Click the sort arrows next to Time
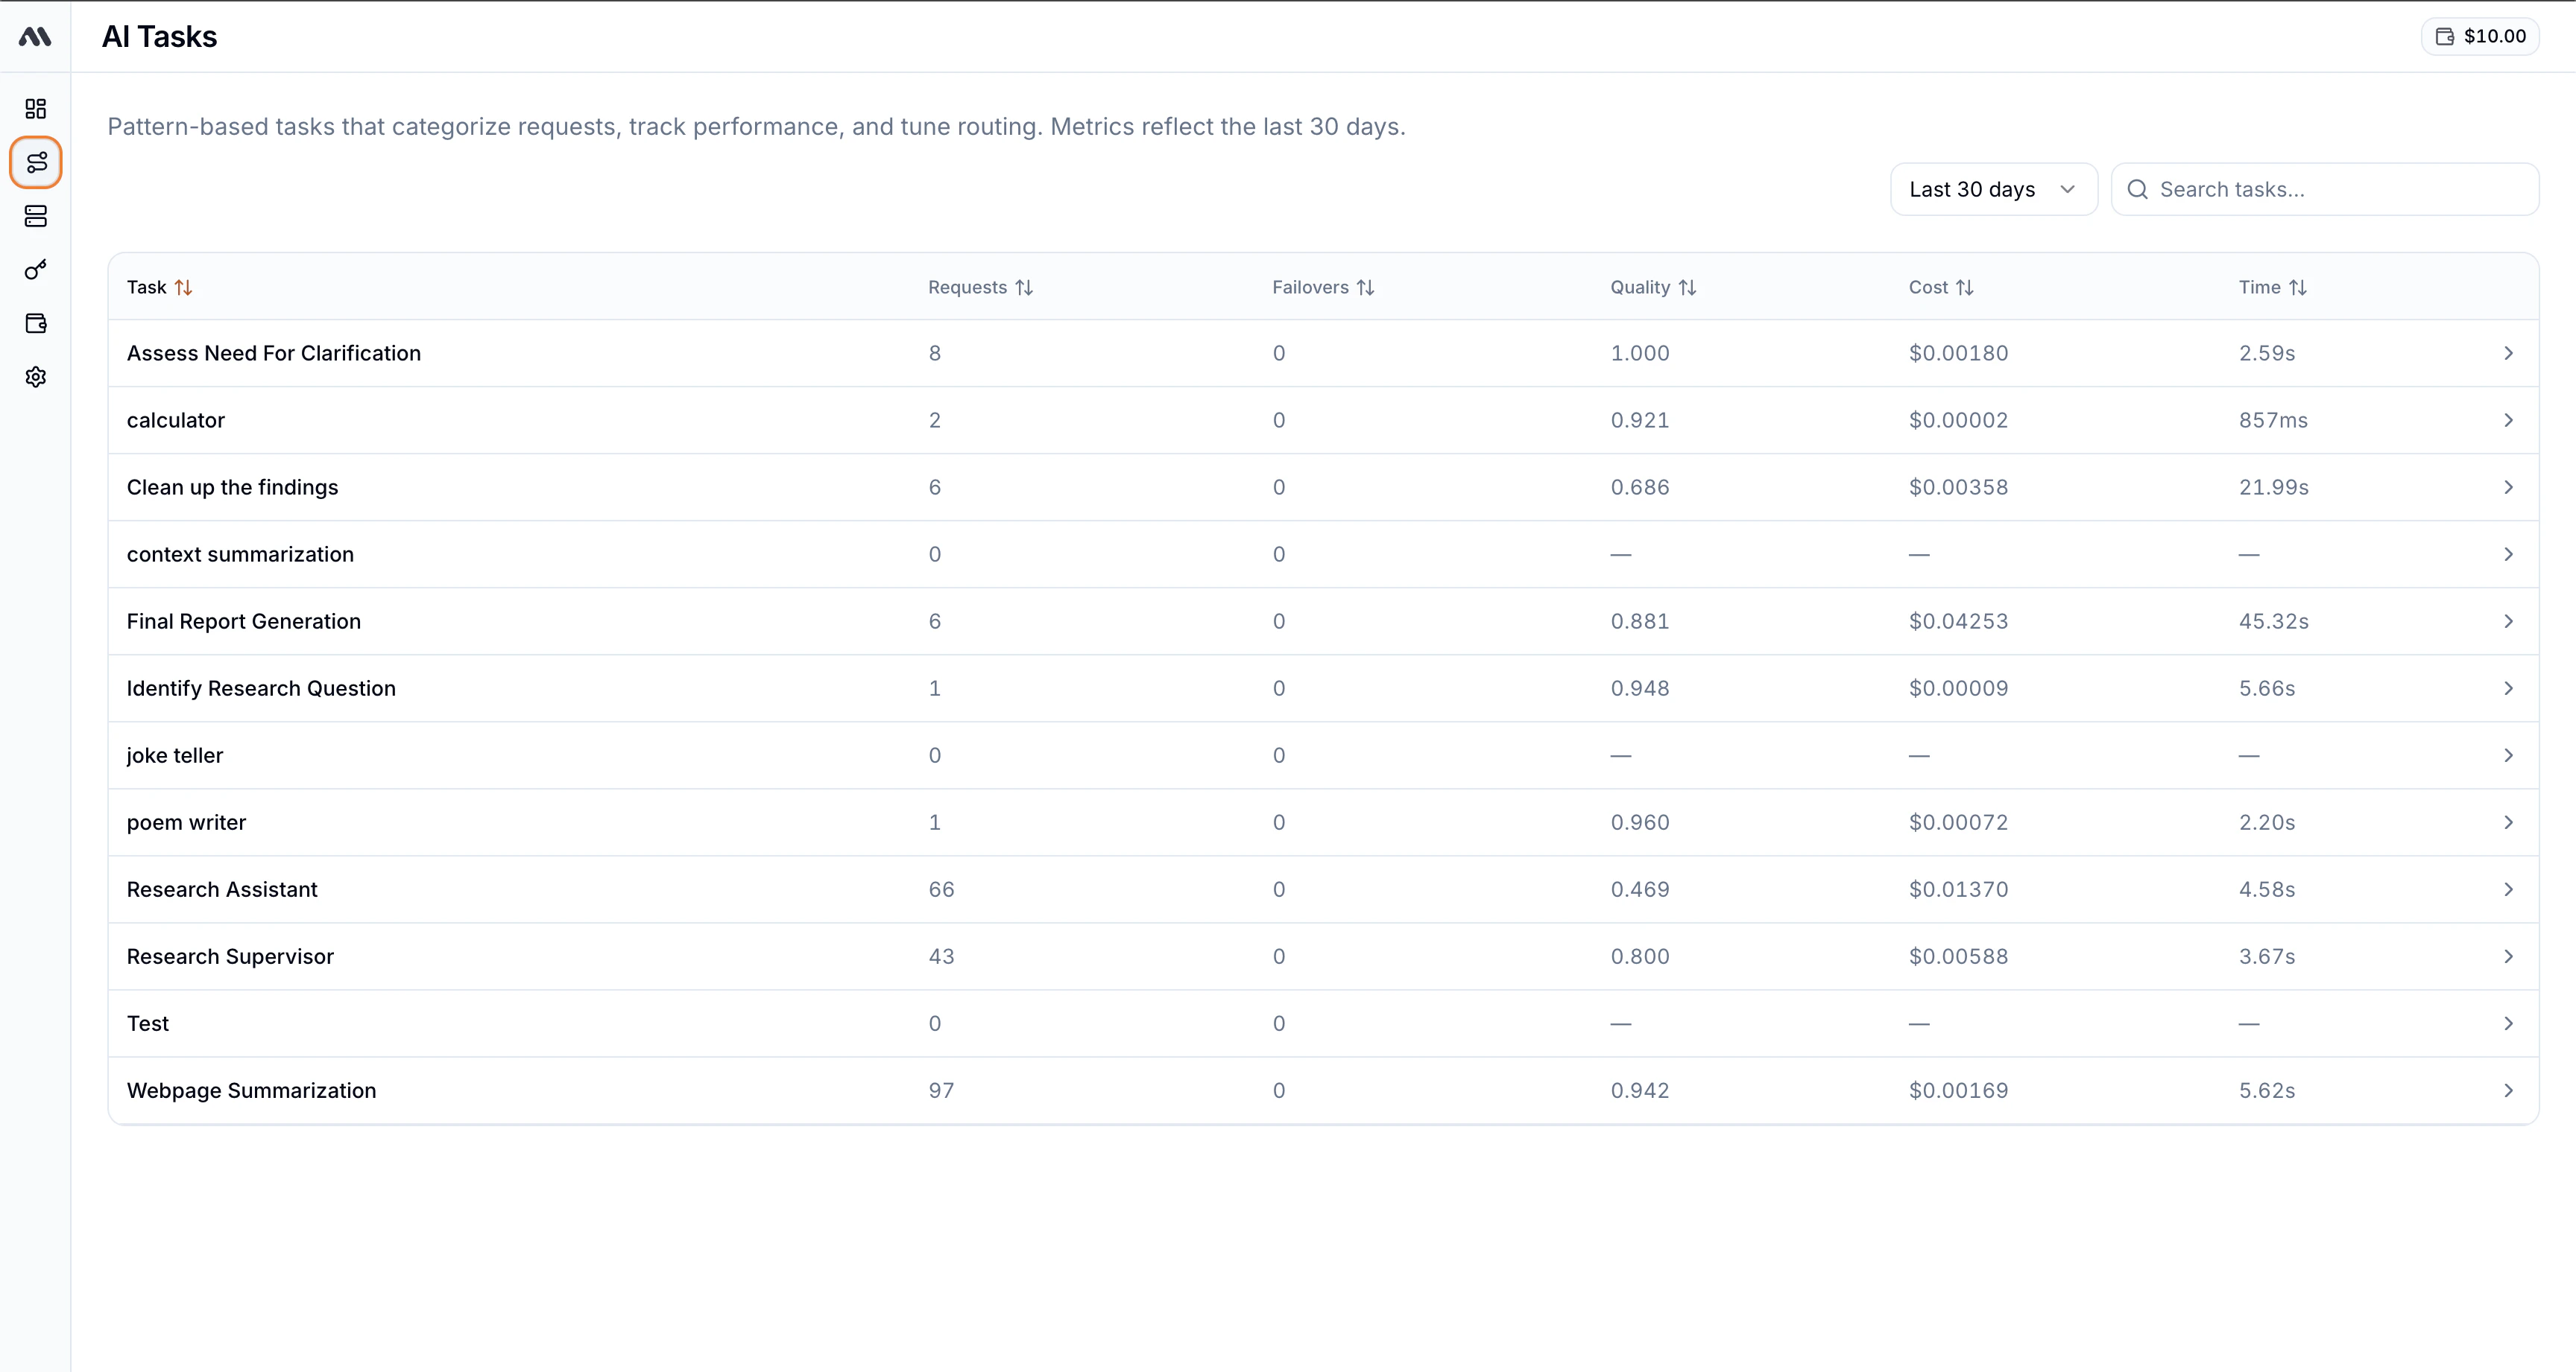The height and width of the screenshot is (1372, 2576). [2298, 287]
